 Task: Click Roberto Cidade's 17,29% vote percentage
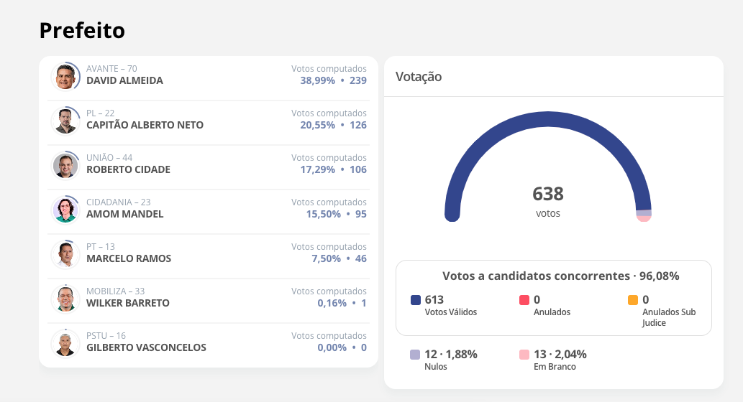click(x=317, y=169)
